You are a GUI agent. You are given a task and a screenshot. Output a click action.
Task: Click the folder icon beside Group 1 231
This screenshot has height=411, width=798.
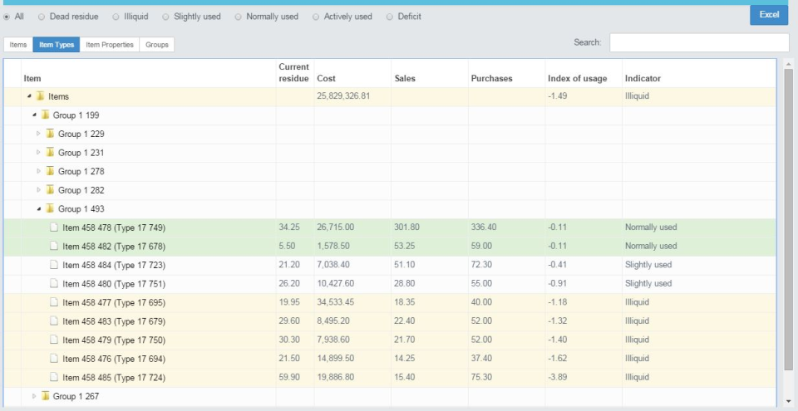pyautogui.click(x=50, y=153)
